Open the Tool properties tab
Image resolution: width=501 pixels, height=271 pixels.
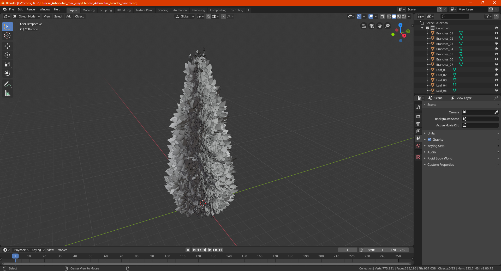click(418, 107)
